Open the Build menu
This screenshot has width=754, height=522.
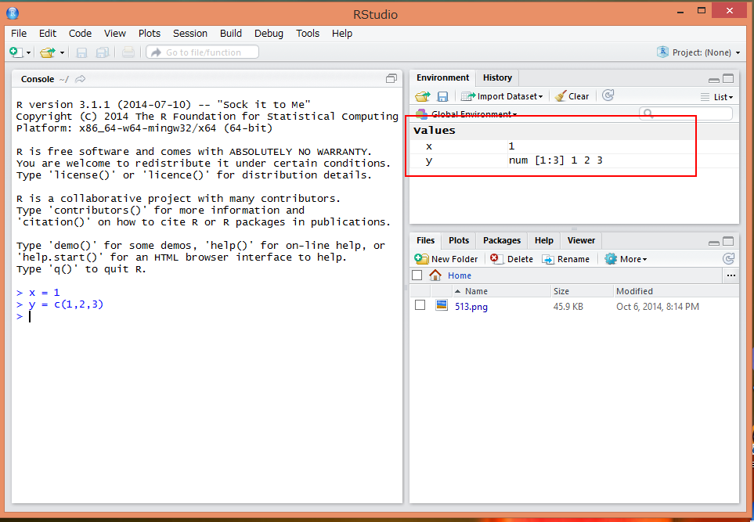[231, 33]
